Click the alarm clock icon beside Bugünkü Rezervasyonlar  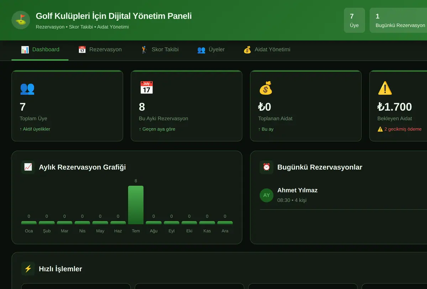point(267,167)
